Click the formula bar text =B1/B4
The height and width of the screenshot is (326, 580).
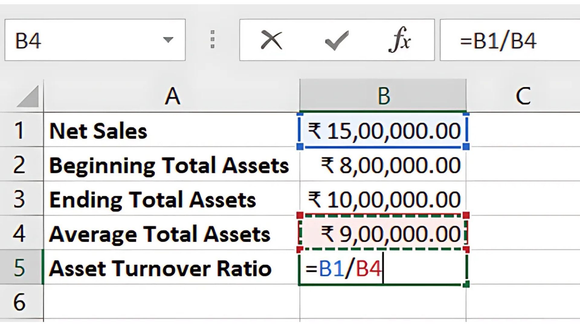[498, 40]
